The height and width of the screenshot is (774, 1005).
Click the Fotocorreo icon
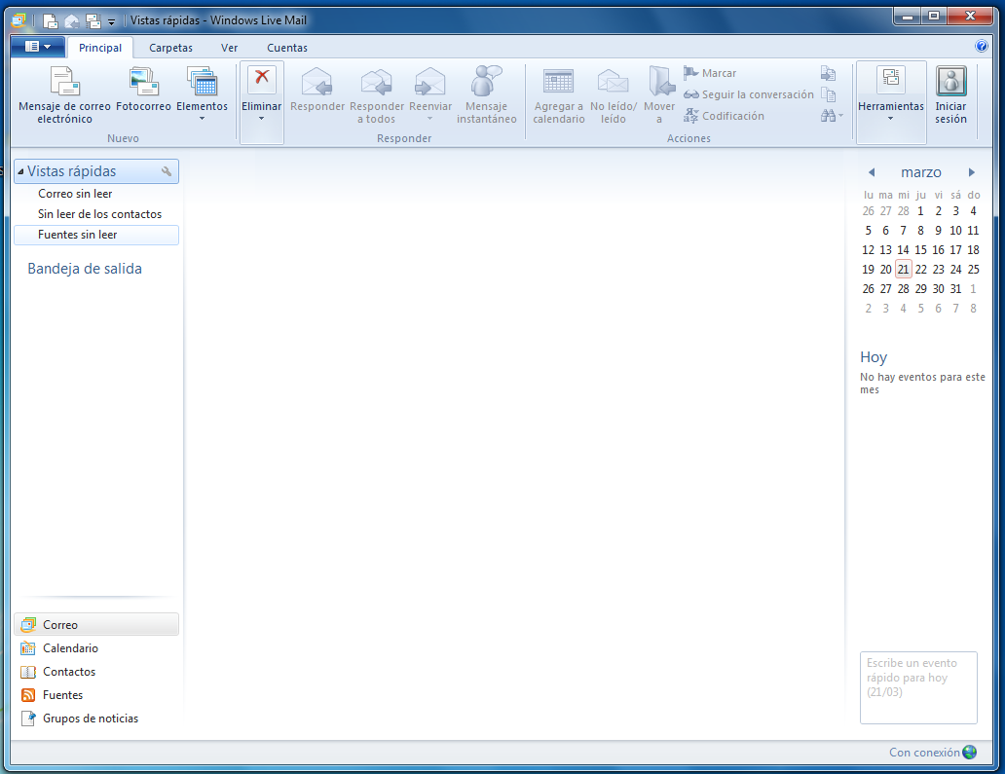pyautogui.click(x=143, y=83)
